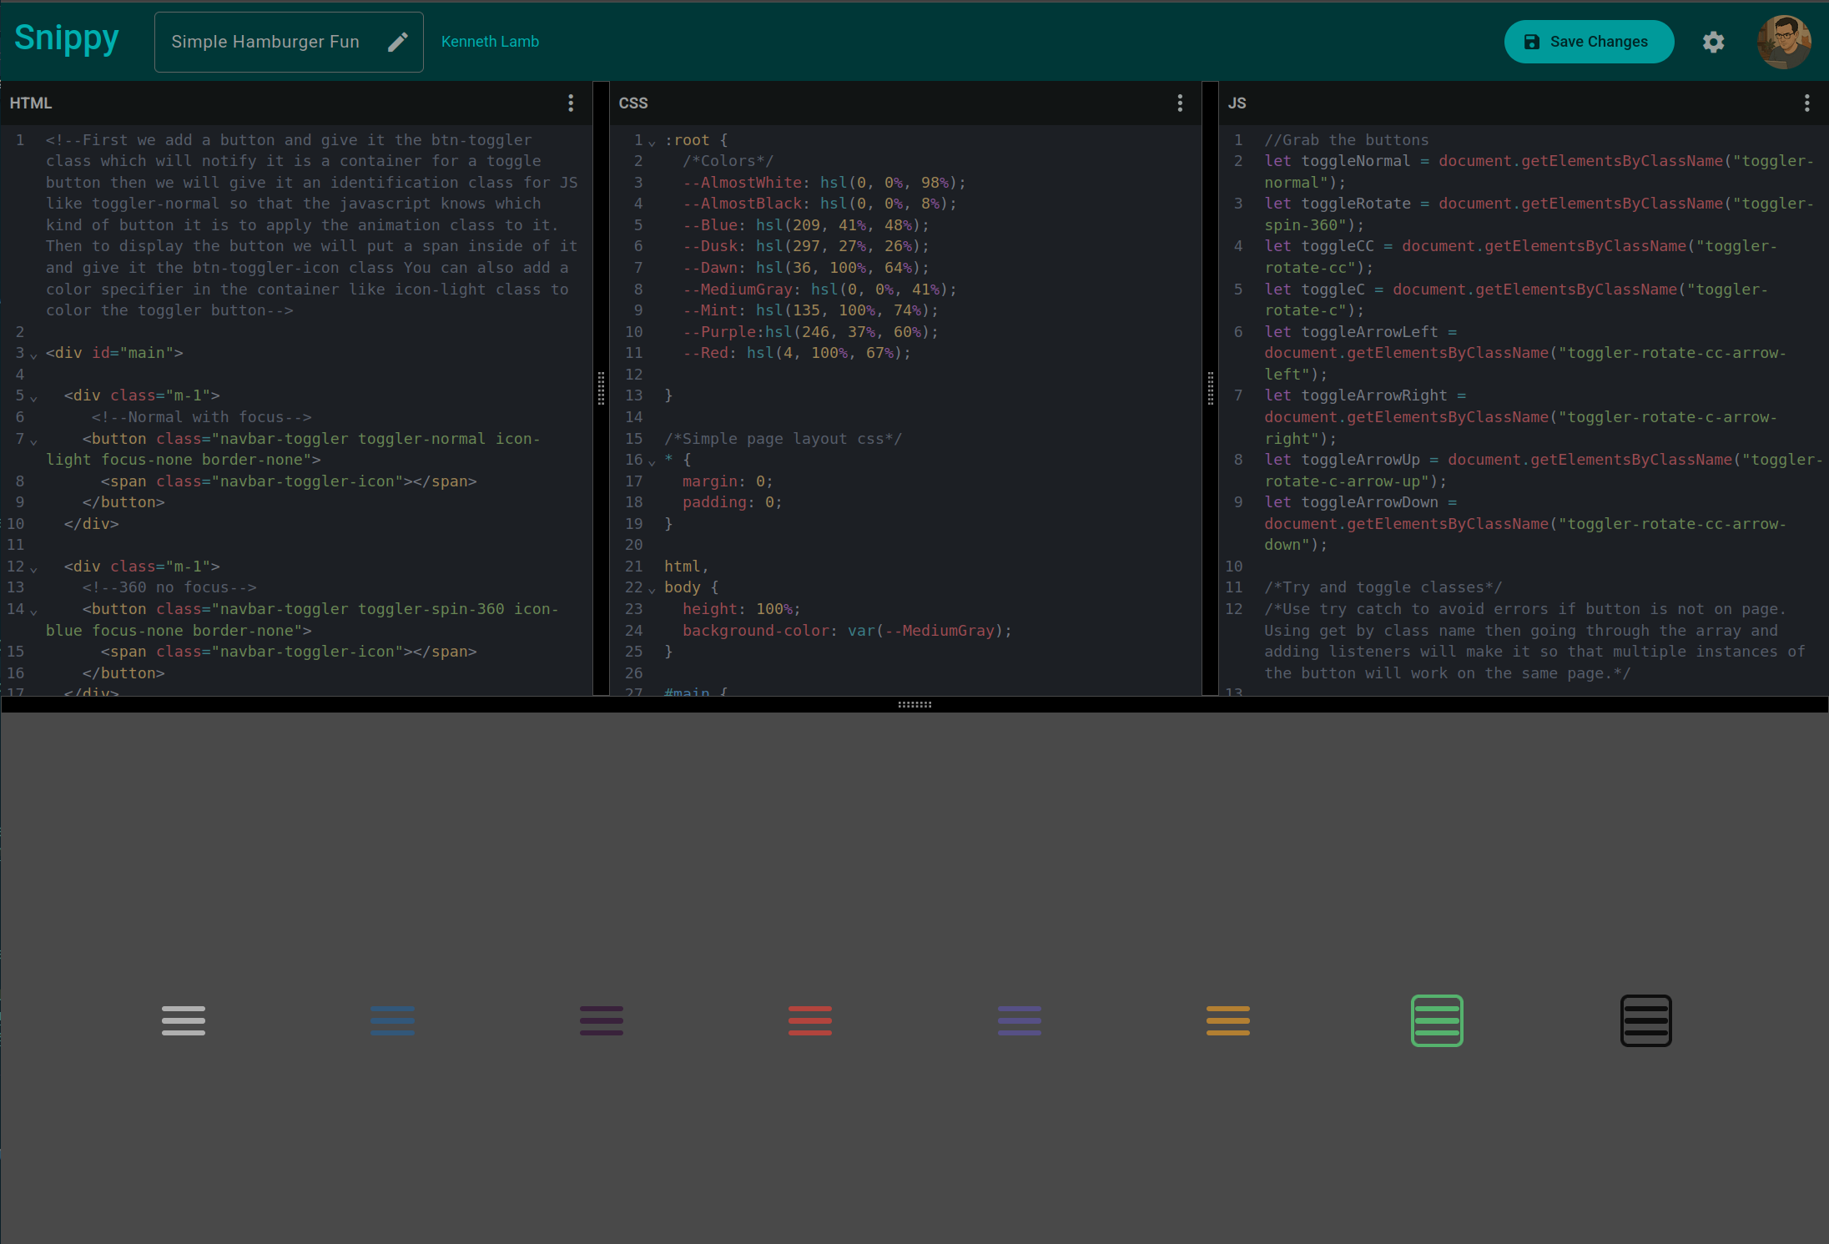1829x1244 pixels.
Task: Collapse HTML line 12 fold arrow
Action: (34, 569)
